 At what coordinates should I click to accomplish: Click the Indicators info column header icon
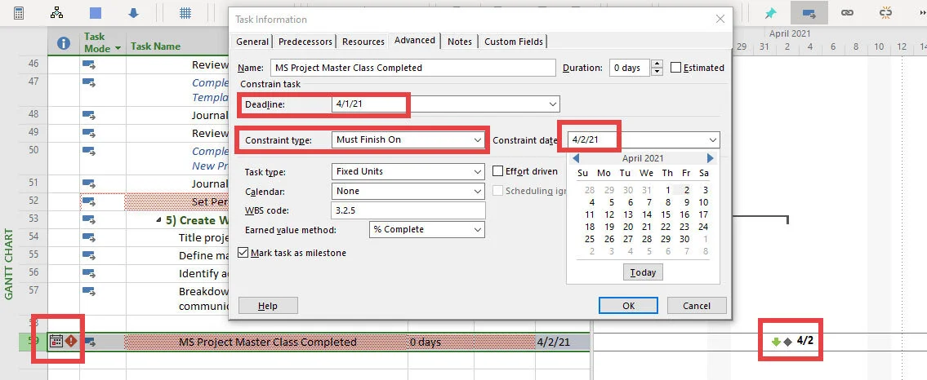63,43
